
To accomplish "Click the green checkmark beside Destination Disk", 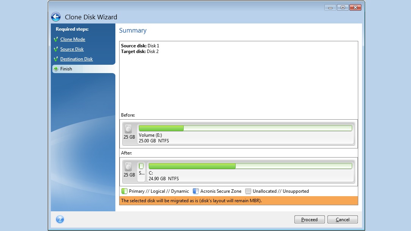I will click(55, 59).
